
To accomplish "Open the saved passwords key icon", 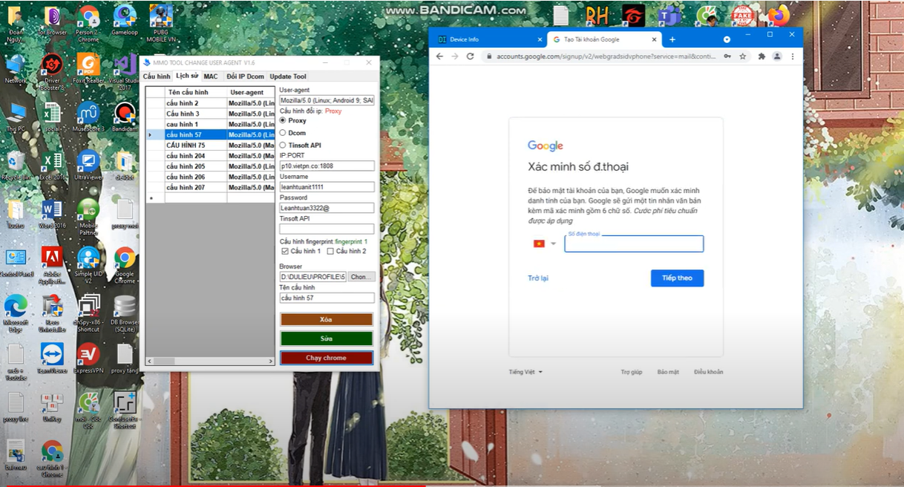I will tap(727, 56).
